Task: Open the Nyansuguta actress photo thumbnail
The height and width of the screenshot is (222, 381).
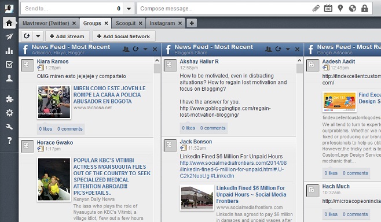Action: tap(54, 180)
